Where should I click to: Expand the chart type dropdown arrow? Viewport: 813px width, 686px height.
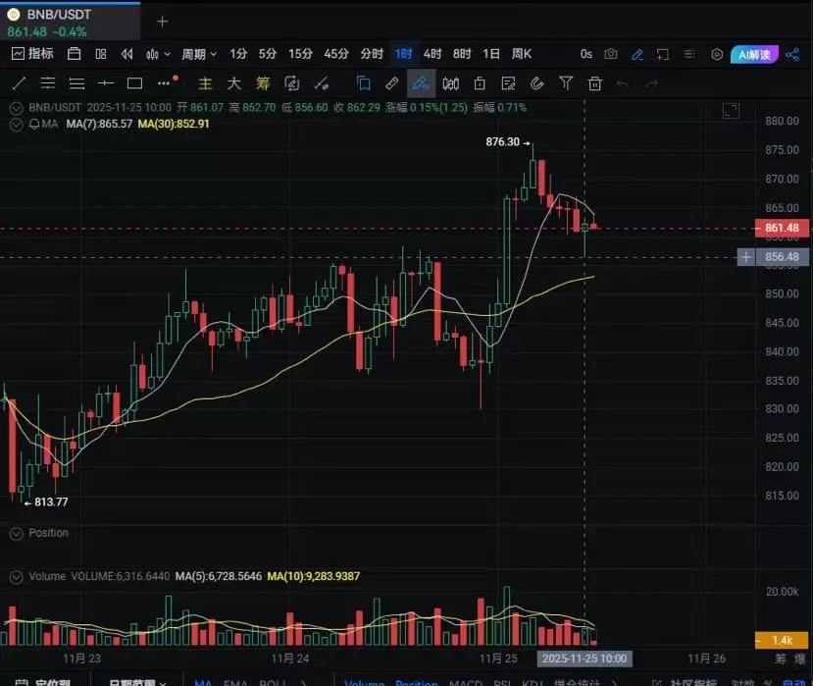(167, 54)
